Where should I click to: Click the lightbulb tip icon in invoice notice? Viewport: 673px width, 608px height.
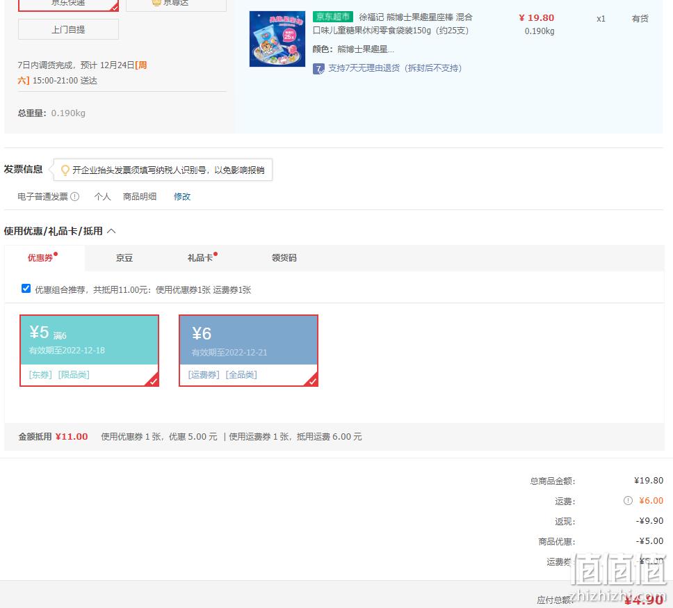pyautogui.click(x=65, y=170)
